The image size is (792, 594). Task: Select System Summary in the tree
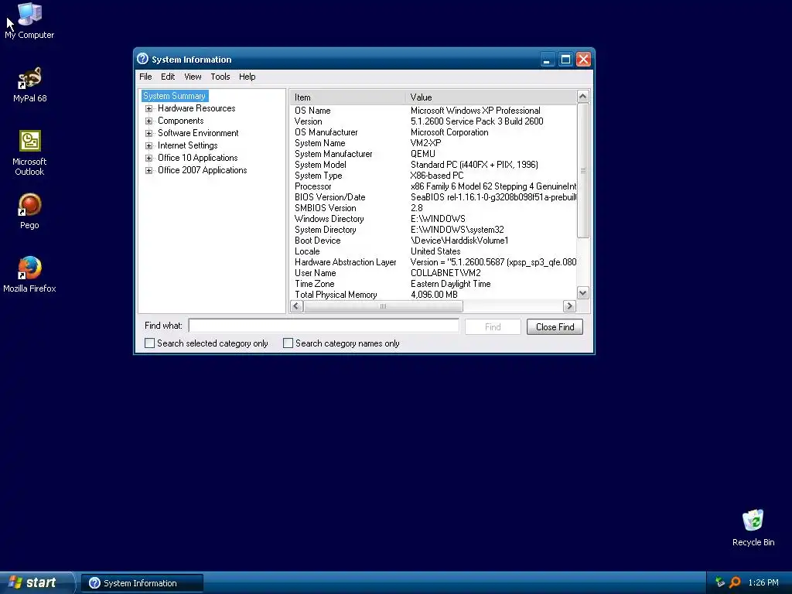pyautogui.click(x=174, y=96)
